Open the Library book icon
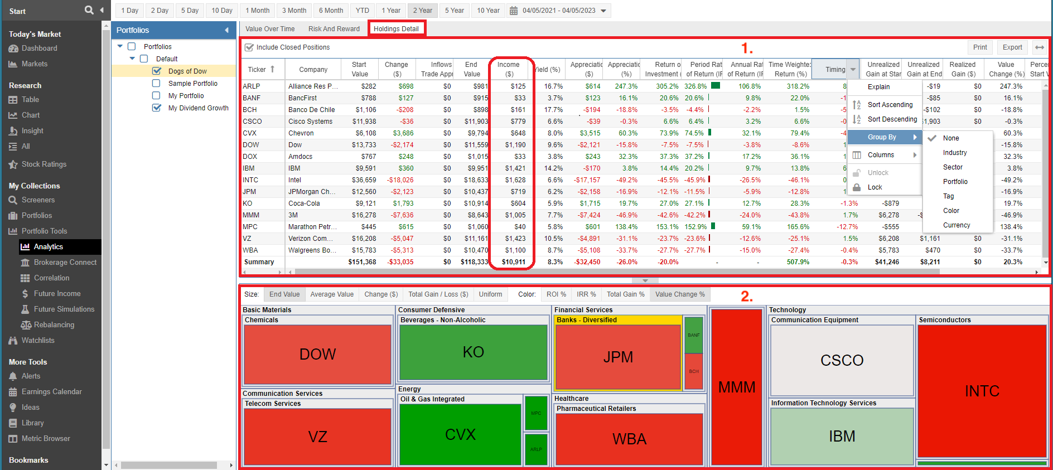Screen dimensions: 1053x470 click(x=13, y=423)
